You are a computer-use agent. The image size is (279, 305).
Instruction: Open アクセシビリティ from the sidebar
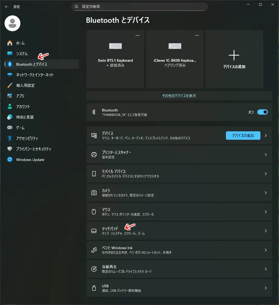point(27,138)
